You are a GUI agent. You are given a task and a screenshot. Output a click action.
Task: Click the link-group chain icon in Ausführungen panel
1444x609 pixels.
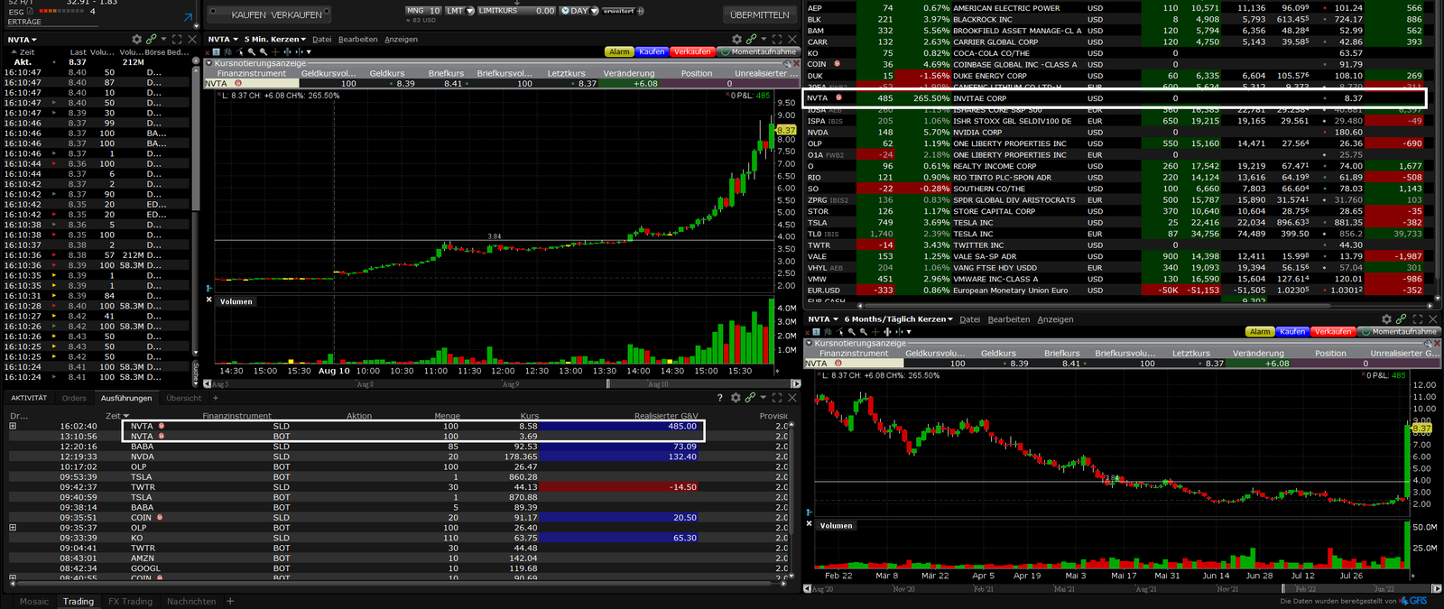tap(749, 398)
